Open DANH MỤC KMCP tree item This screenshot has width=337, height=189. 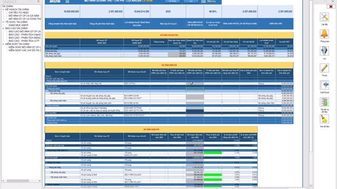coord(18,25)
